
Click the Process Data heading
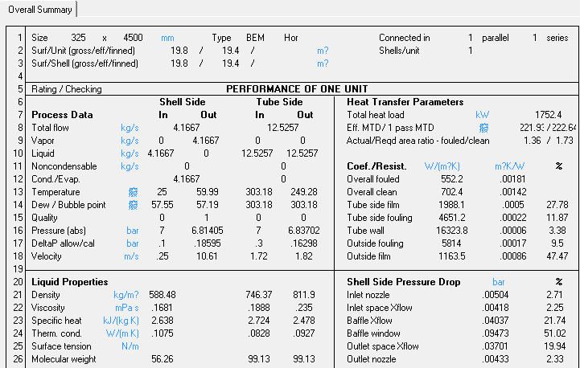click(x=62, y=115)
